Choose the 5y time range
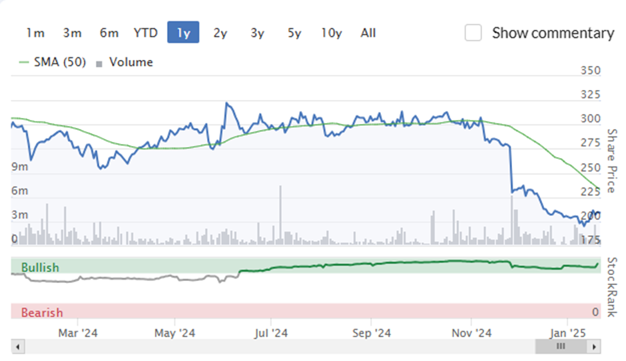The width and height of the screenshot is (626, 361). click(294, 33)
